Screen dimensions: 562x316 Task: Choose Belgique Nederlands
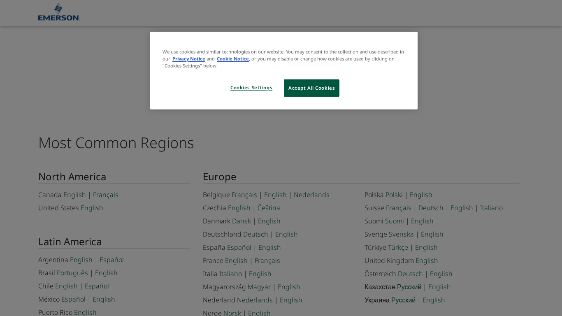tap(311, 195)
